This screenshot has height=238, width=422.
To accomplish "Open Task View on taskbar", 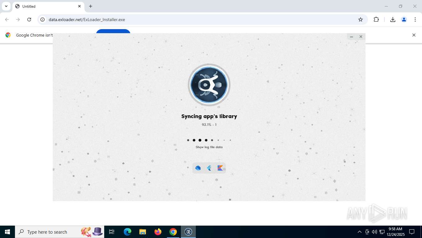I will 112,232.
